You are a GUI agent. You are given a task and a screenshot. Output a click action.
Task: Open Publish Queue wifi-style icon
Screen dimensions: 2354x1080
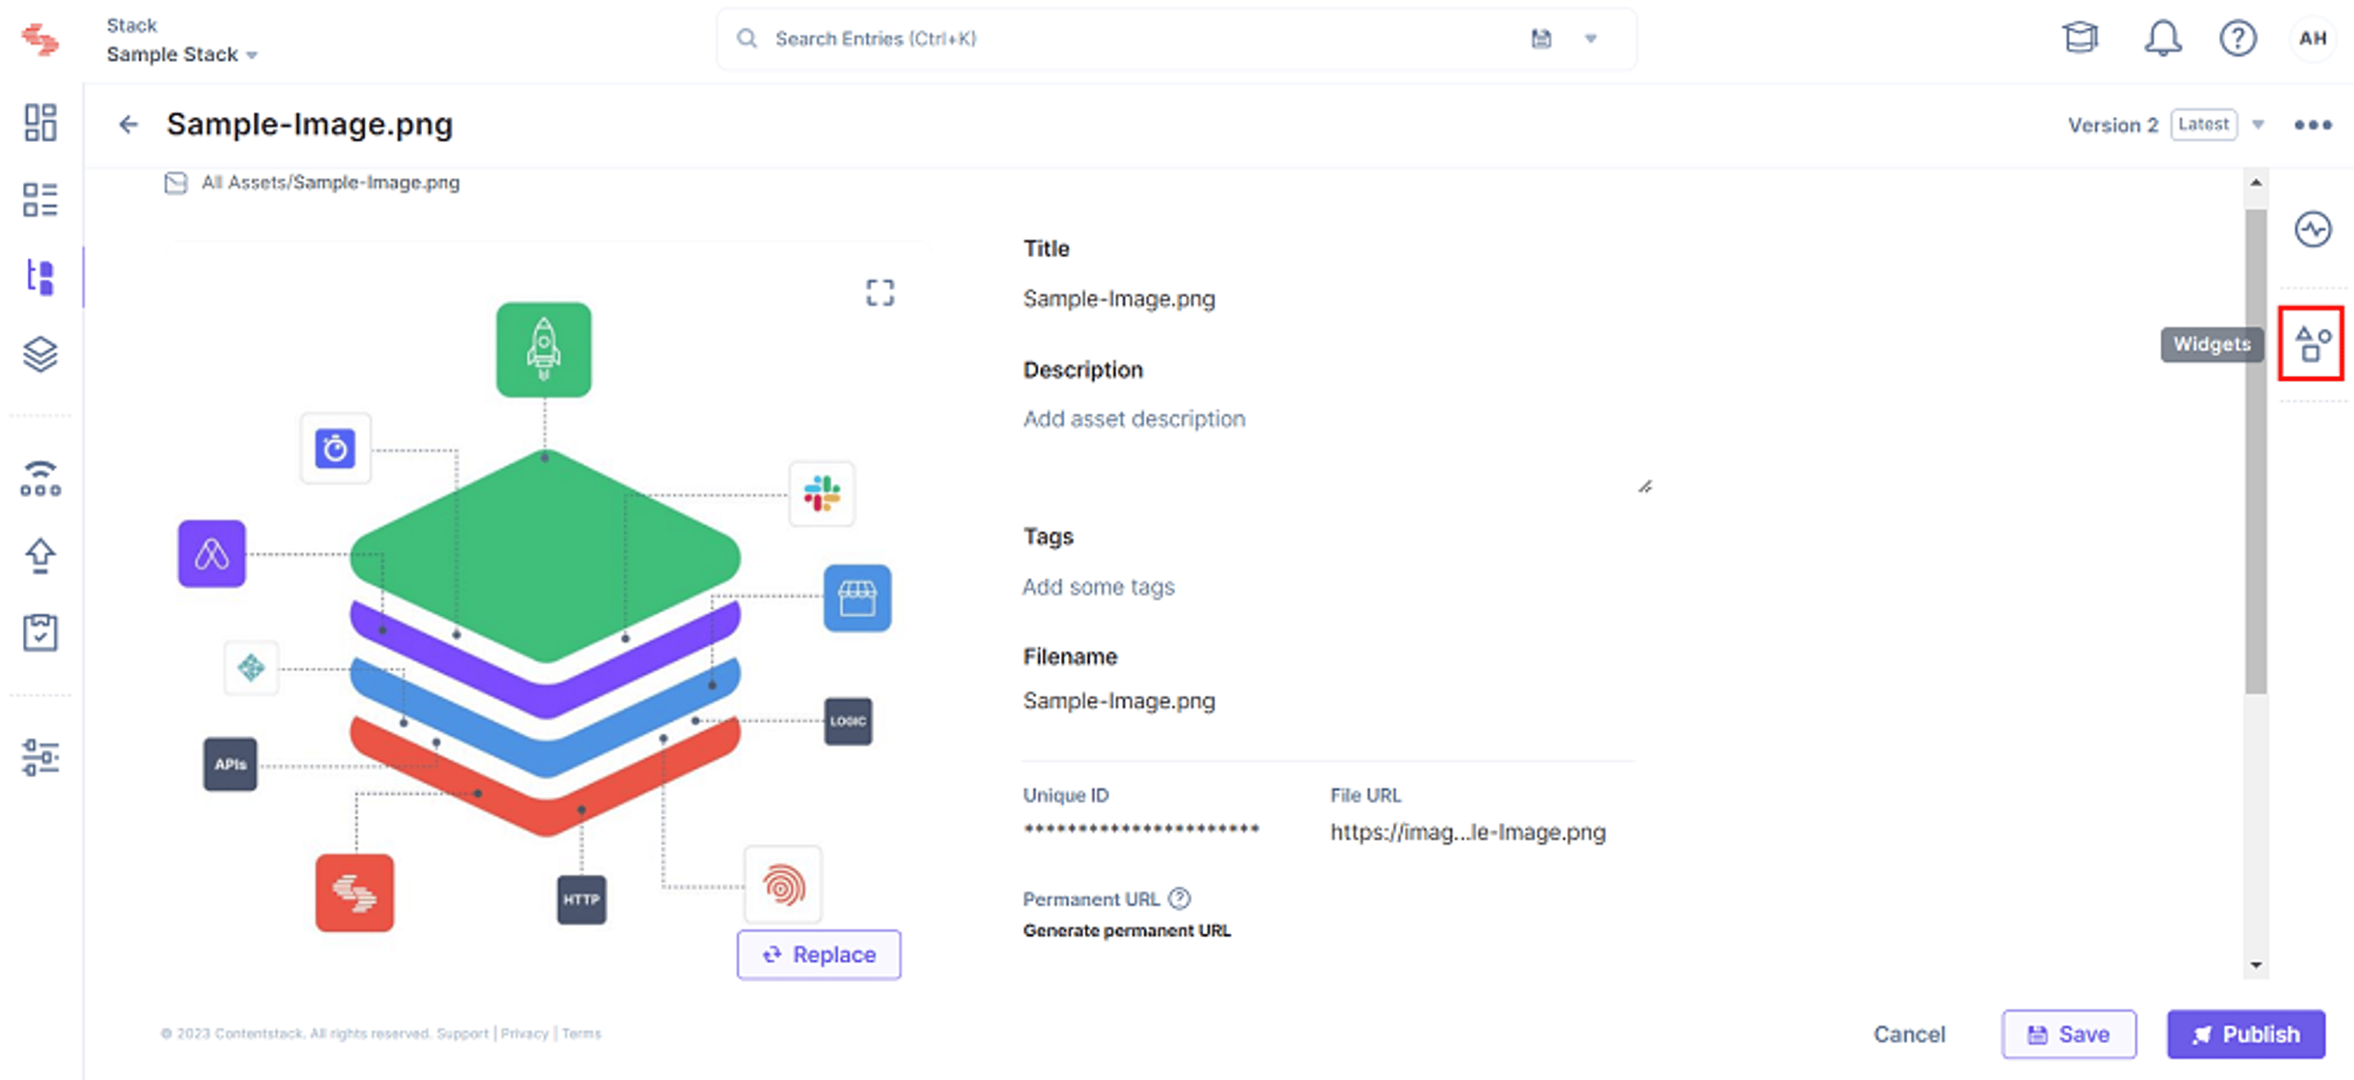[40, 478]
